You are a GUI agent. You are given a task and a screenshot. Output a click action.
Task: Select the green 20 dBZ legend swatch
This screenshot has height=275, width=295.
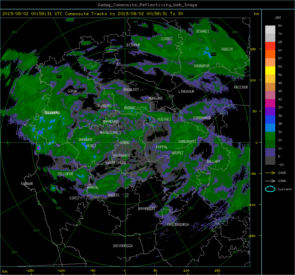click(270, 136)
